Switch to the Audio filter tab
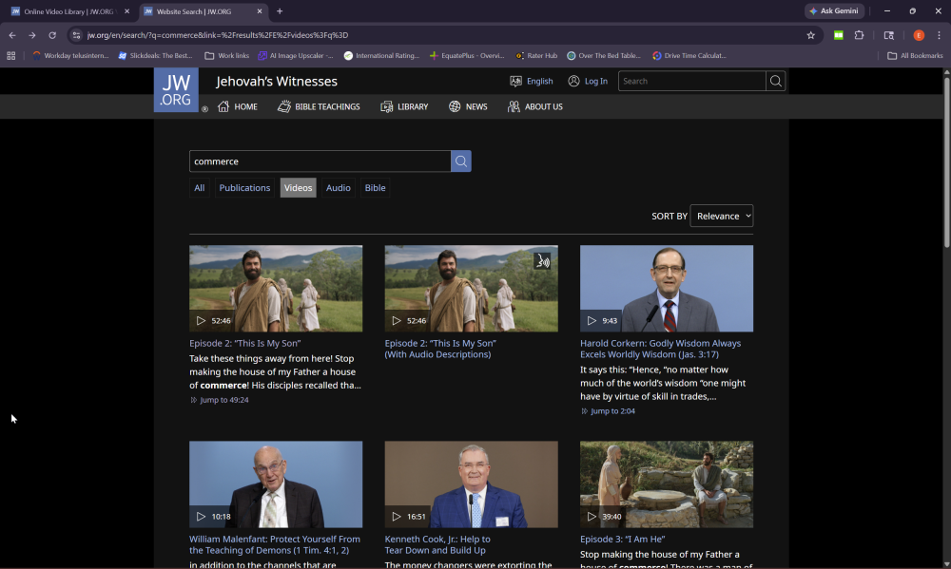Screen dimensions: 951x569 tap(339, 188)
